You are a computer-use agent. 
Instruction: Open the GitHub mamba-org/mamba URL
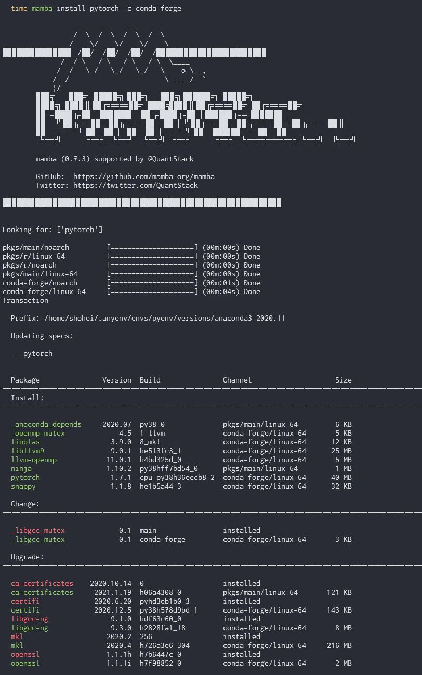point(144,176)
